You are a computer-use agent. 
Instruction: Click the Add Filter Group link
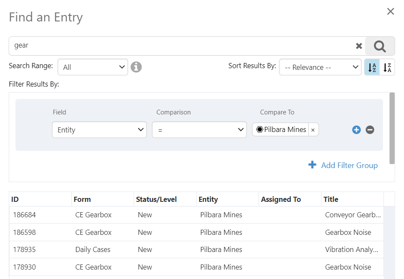[x=343, y=165]
